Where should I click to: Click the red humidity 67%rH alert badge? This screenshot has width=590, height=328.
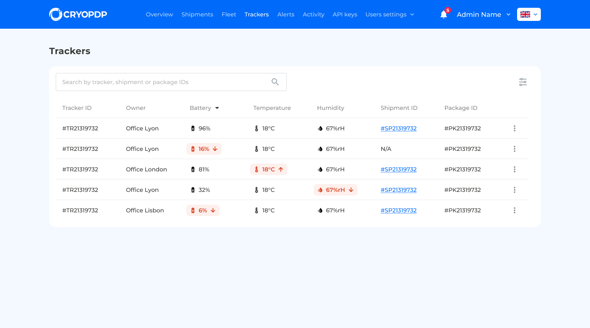336,190
